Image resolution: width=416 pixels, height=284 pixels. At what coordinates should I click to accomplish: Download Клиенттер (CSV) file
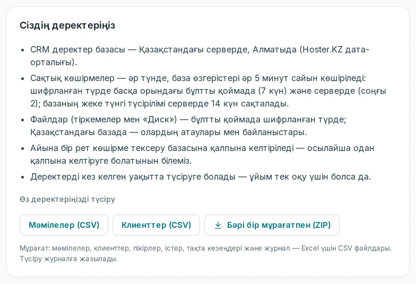156,225
